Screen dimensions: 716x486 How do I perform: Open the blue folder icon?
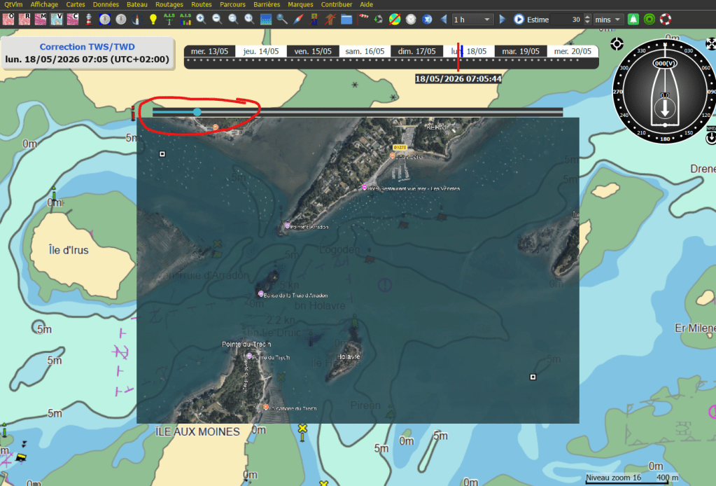(x=346, y=19)
